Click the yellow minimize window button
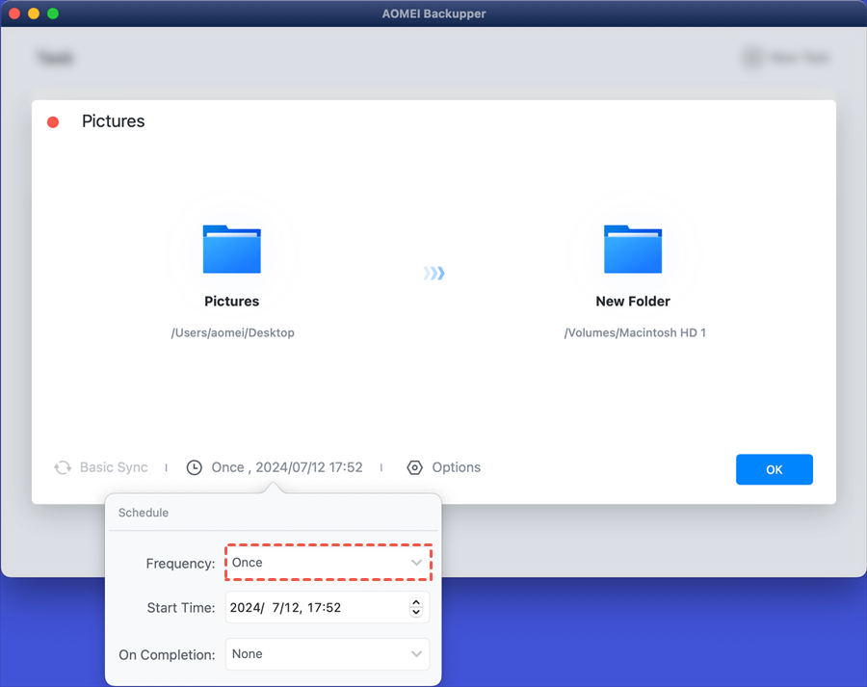 [34, 13]
